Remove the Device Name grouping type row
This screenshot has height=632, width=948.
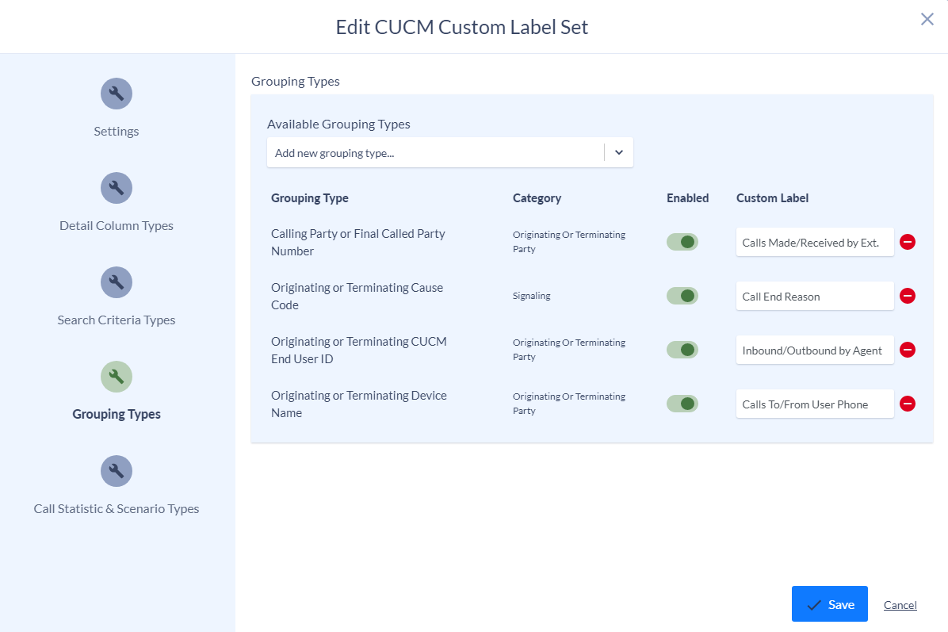point(907,404)
